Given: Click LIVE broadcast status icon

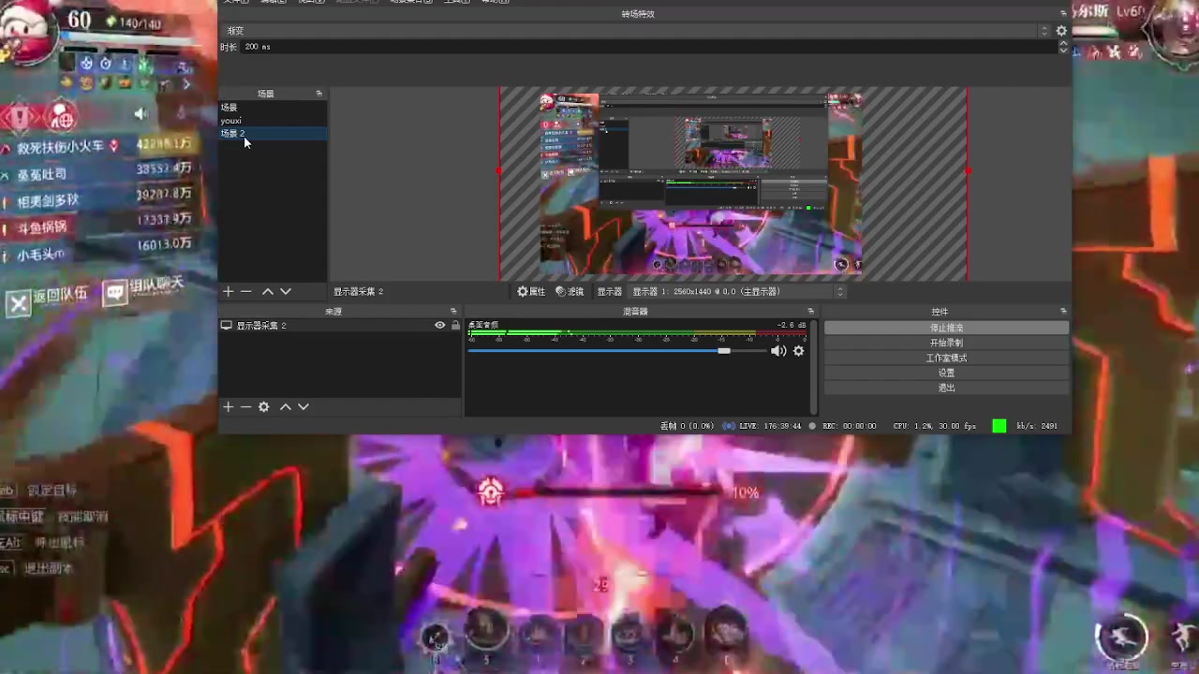Looking at the screenshot, I should pyautogui.click(x=729, y=426).
